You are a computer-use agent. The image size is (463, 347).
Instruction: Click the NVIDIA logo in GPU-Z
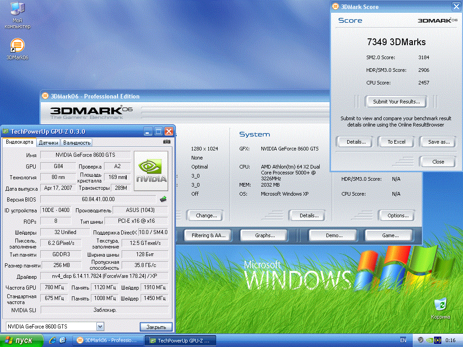(x=151, y=171)
